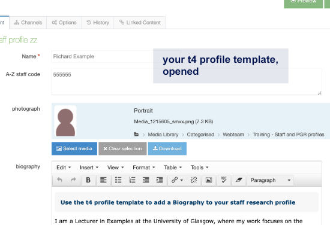Image resolution: width=330 pixels, height=225 pixels.
Task: Click Training - Staff and PGR profiles breadcrumb
Action: 289,135
